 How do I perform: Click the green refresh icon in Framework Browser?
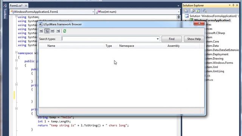(65, 31)
